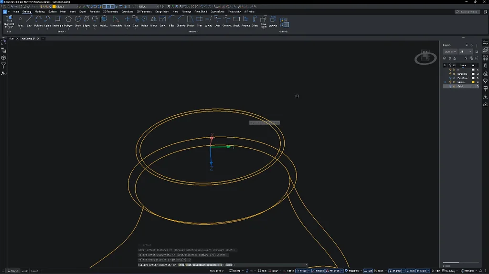Select the Offset tool
The image size is (489, 274).
point(255,21)
